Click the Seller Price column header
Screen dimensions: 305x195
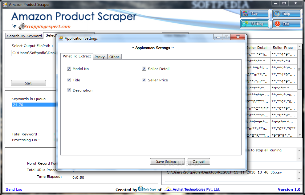pyautogui.click(x=283, y=48)
